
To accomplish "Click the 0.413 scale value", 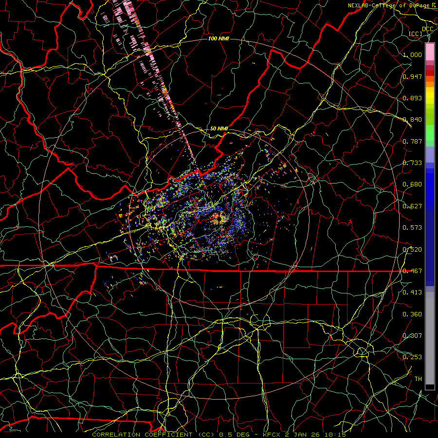I will [412, 292].
